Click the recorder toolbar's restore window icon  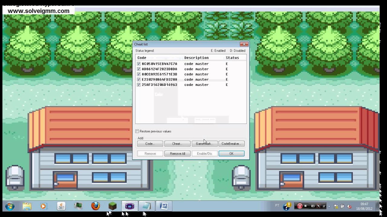324,206
